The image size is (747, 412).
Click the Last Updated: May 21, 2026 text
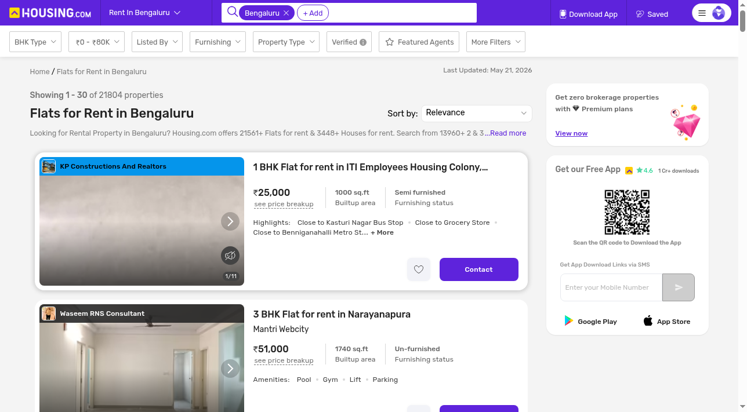coord(488,70)
